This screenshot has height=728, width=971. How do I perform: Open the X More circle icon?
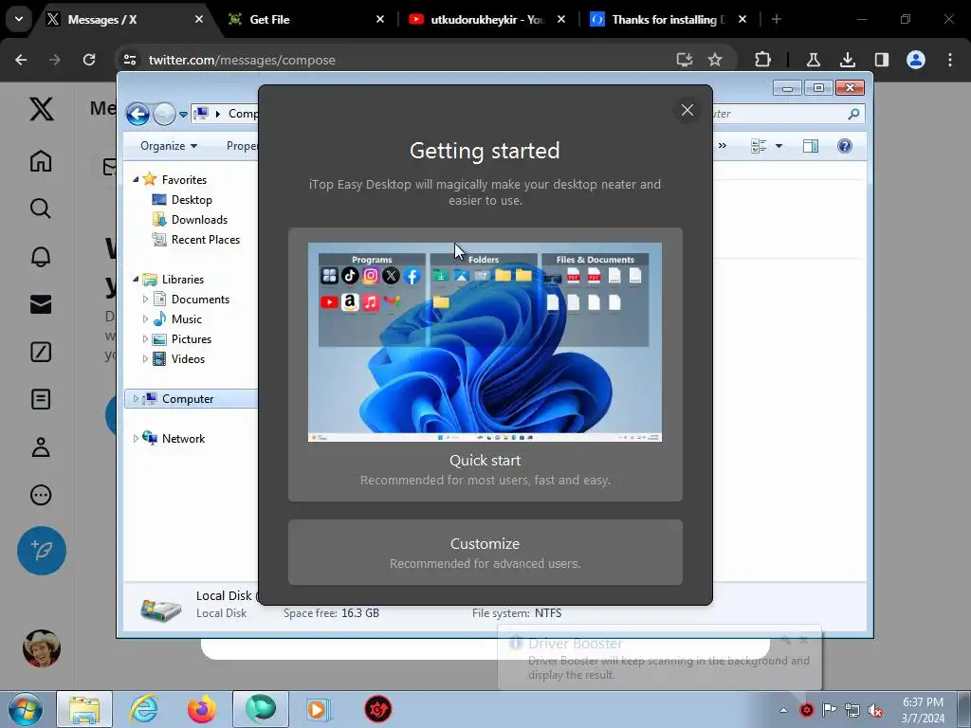click(41, 495)
